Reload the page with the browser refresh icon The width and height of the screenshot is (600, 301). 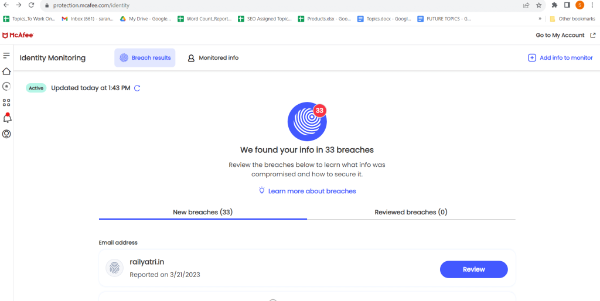click(32, 5)
